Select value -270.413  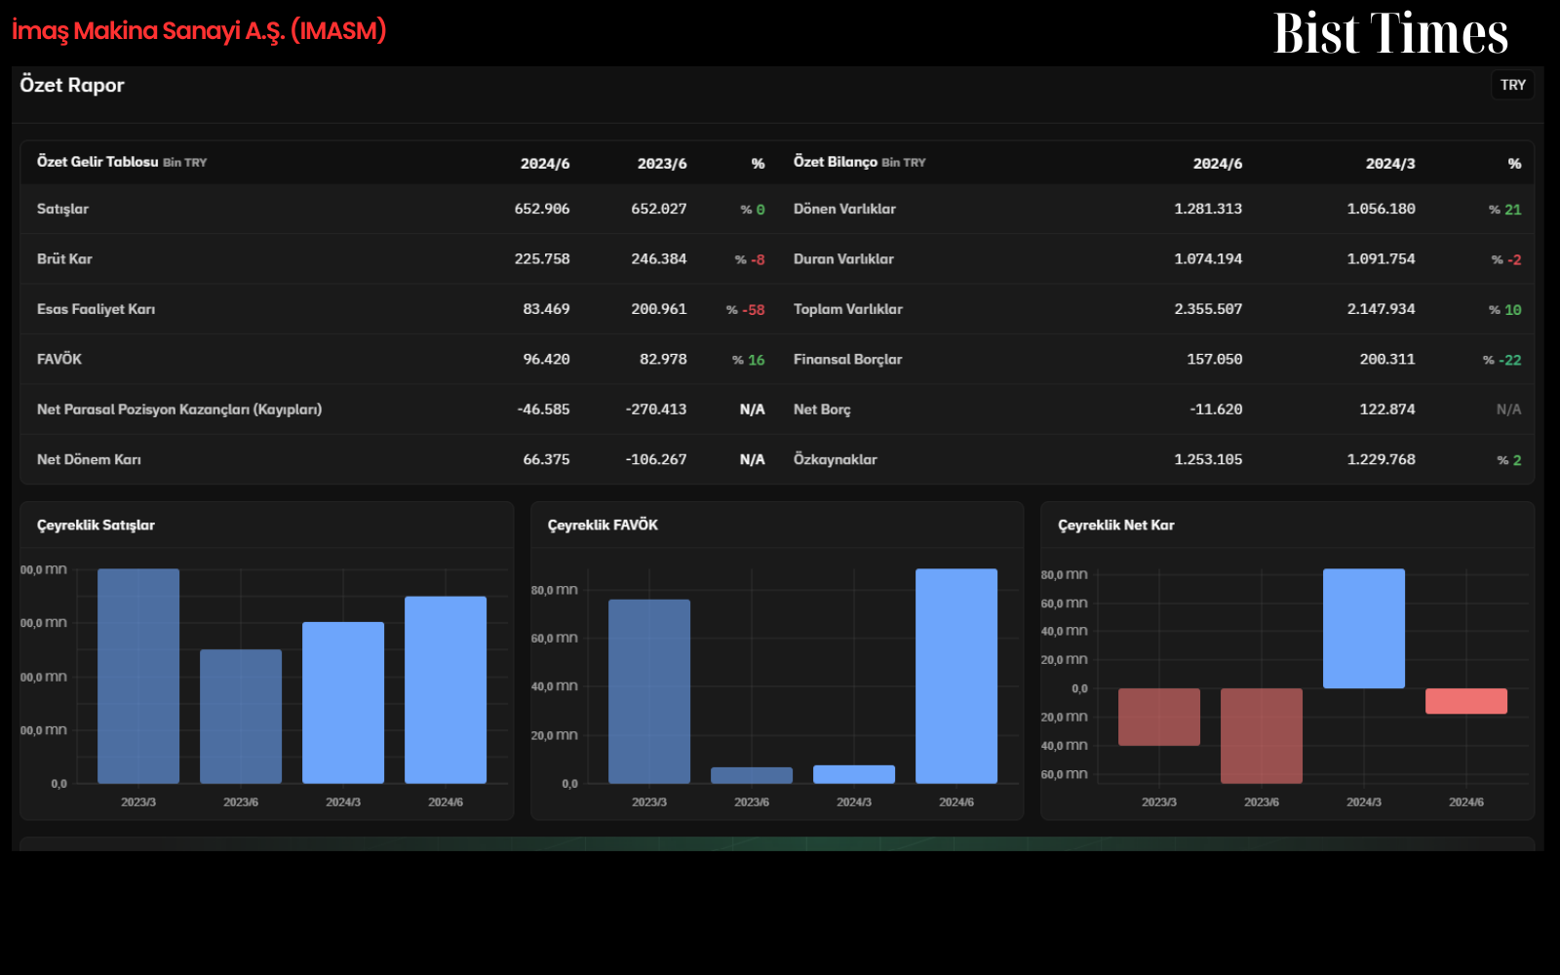click(656, 409)
